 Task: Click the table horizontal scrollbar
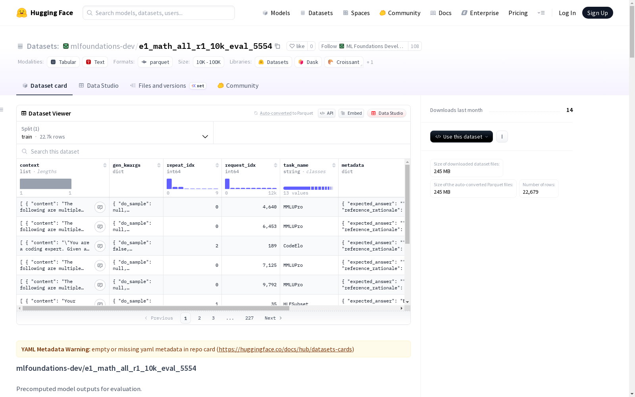pos(156,308)
